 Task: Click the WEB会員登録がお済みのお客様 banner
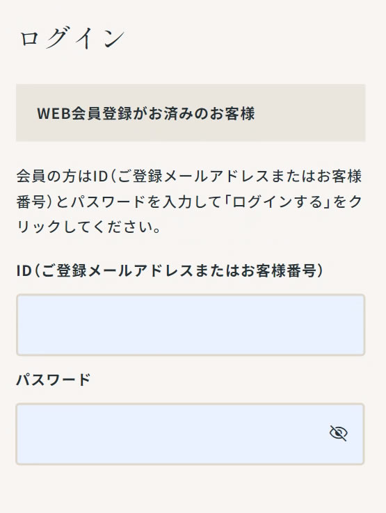tap(191, 113)
